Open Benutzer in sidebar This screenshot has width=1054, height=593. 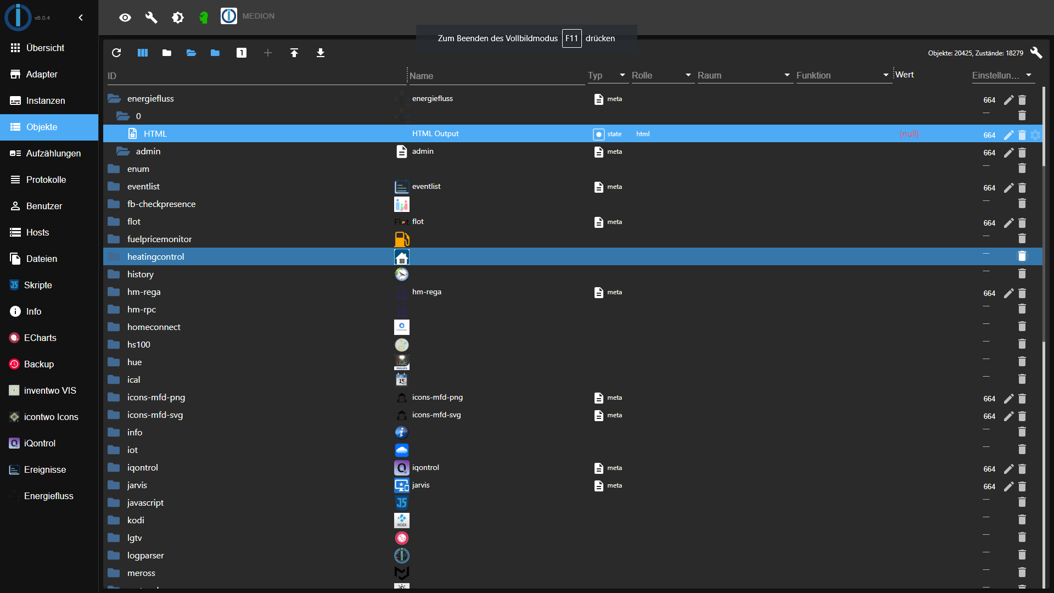tap(49, 206)
